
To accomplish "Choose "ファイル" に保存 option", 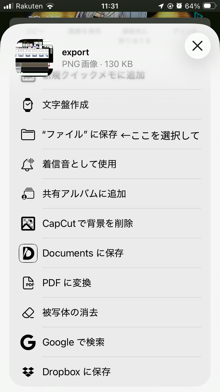I will [80, 135].
